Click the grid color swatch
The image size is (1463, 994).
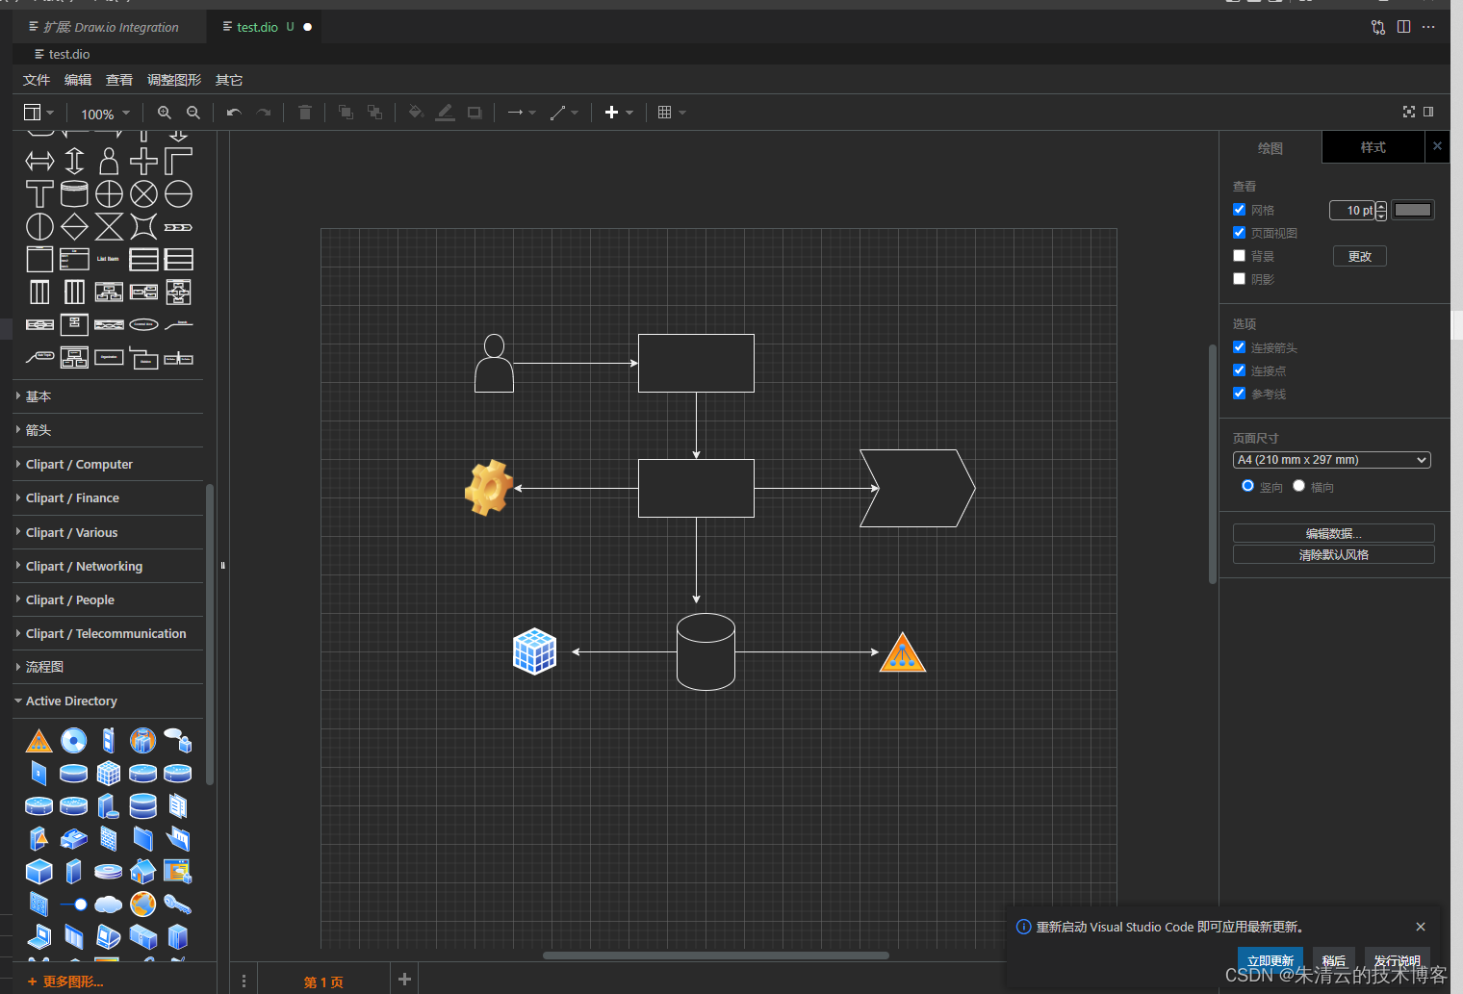(1413, 210)
